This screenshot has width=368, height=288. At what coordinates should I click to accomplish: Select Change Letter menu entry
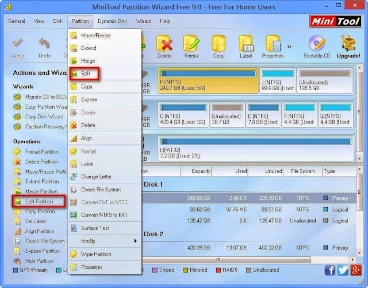105,176
